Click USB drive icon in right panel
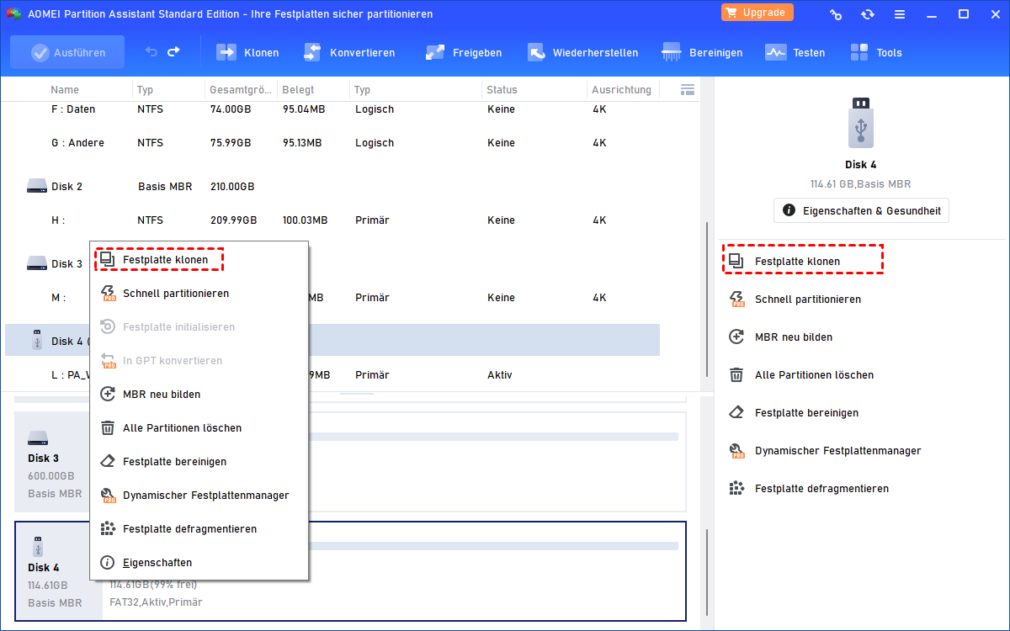 point(860,123)
